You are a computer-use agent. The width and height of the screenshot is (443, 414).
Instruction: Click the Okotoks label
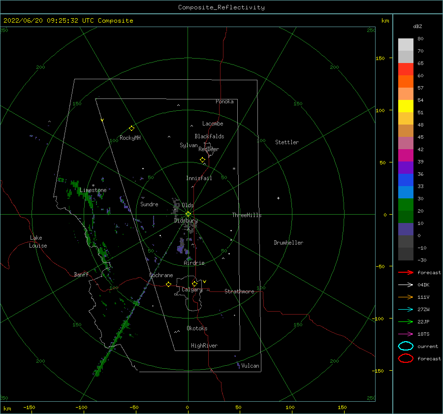[197, 328]
